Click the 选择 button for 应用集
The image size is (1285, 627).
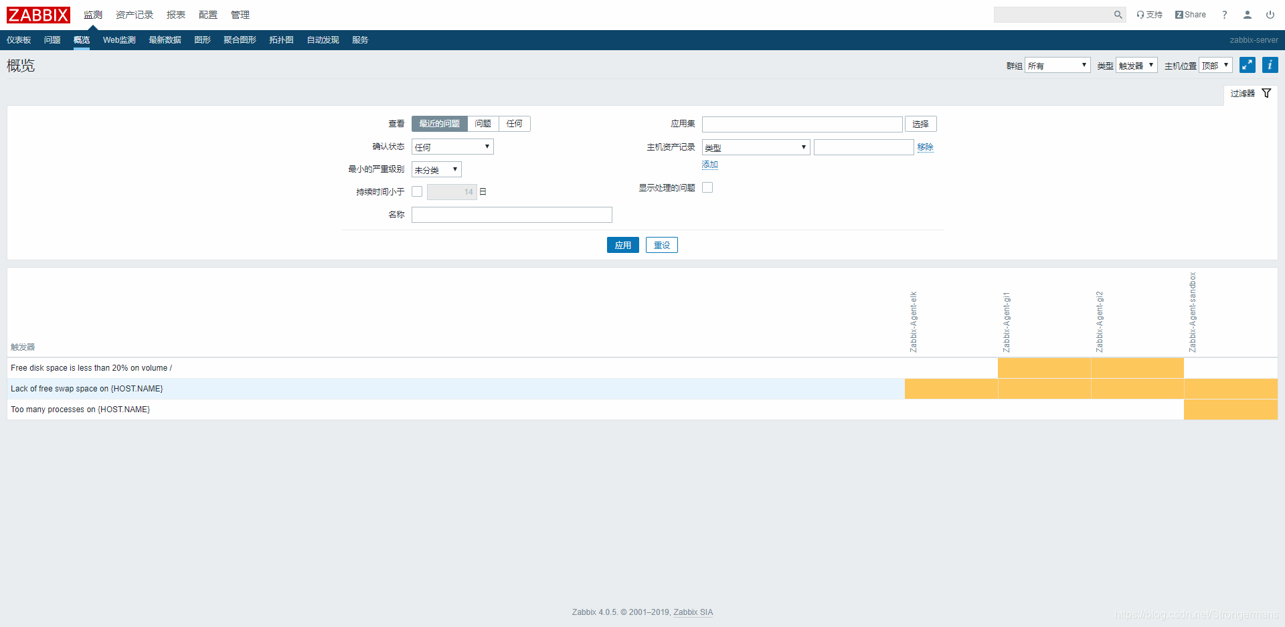tap(921, 124)
